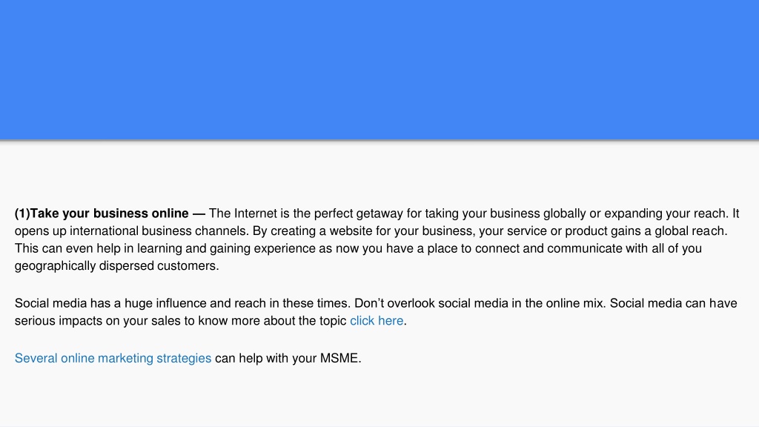Viewport: 759px width, 427px height.
Task: Open "Several online marketing strategies" link
Action: pos(113,358)
